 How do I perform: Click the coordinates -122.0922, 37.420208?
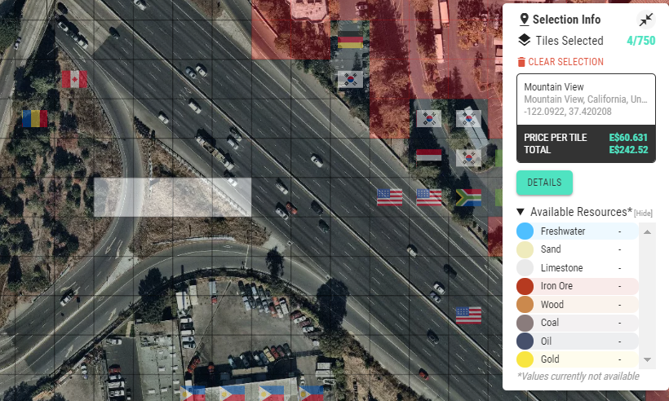click(568, 112)
